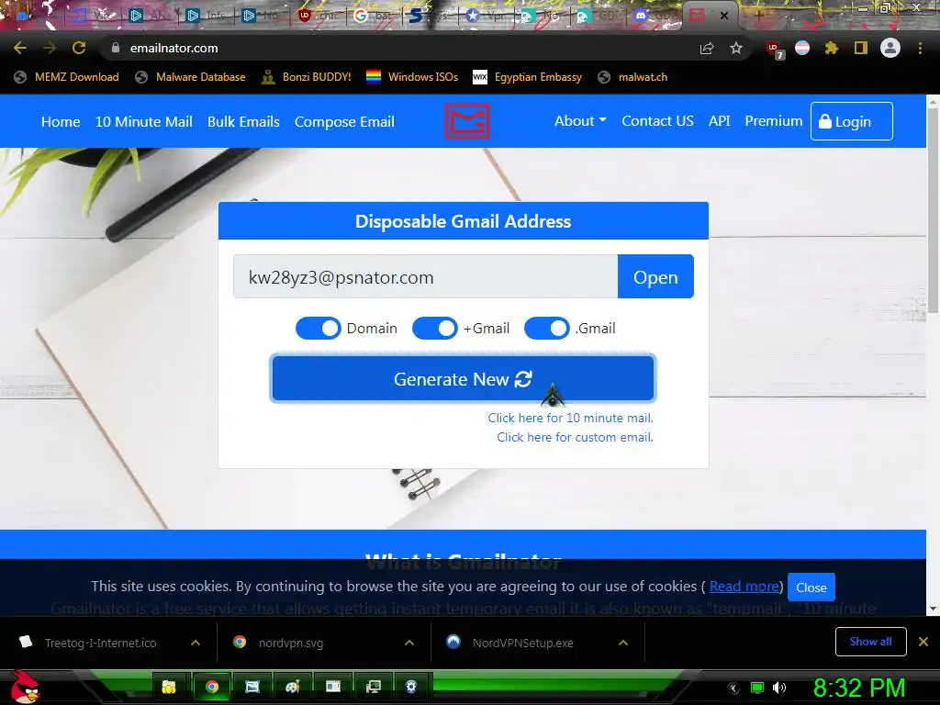The width and height of the screenshot is (940, 705).
Task: Follow 'Click here for custom email' link
Action: pyautogui.click(x=575, y=437)
